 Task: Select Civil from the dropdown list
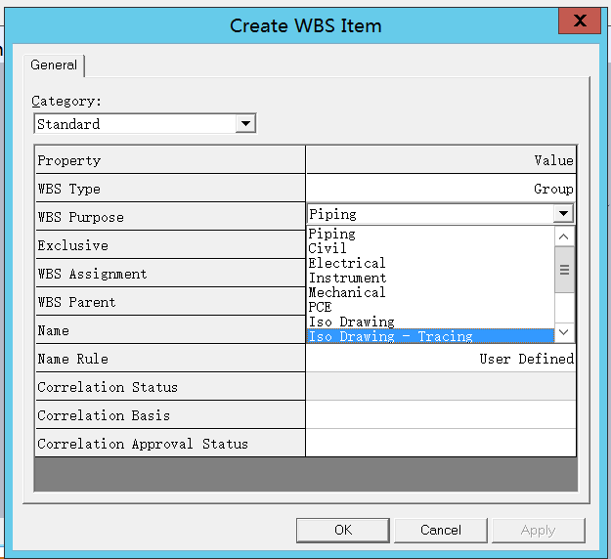tap(430, 248)
